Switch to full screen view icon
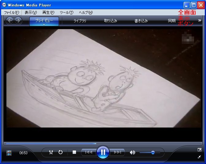206x164 pixels. pyautogui.click(x=200, y=150)
